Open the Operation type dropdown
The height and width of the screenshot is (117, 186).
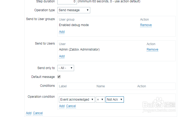pyautogui.click(x=74, y=10)
